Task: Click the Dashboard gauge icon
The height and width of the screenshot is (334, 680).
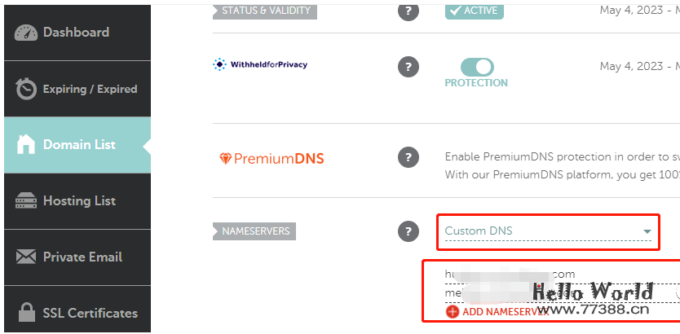Action: [27, 33]
